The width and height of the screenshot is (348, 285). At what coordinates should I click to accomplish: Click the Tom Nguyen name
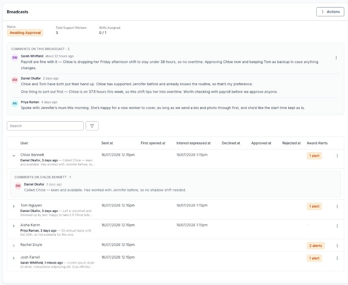coord(31,206)
